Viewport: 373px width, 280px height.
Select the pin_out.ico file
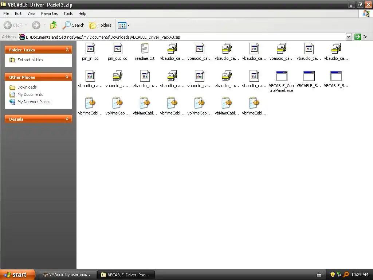(x=118, y=52)
